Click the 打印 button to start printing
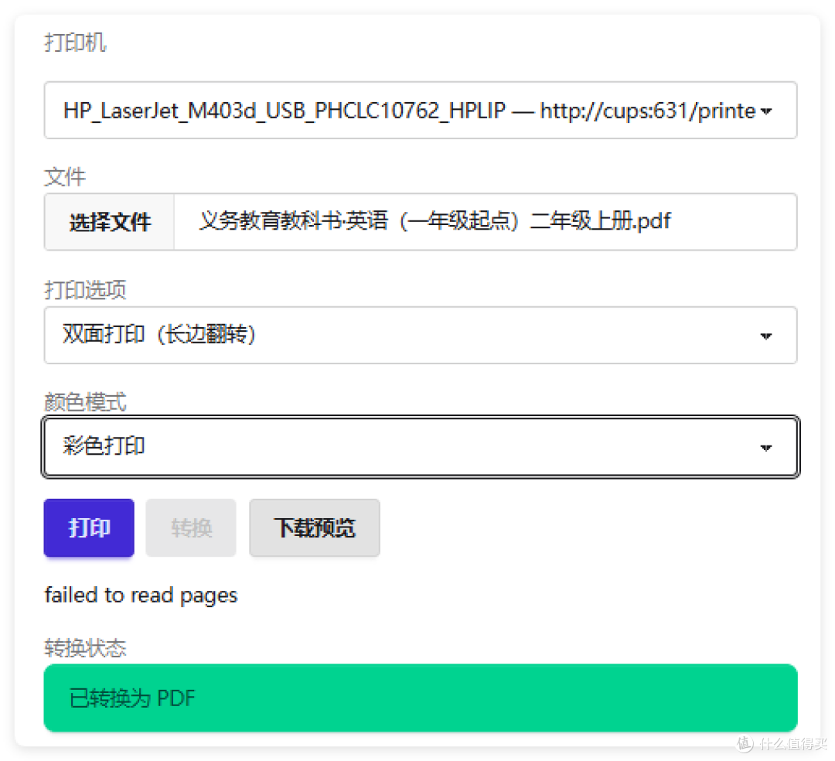This screenshot has height=761, width=835. click(x=88, y=528)
